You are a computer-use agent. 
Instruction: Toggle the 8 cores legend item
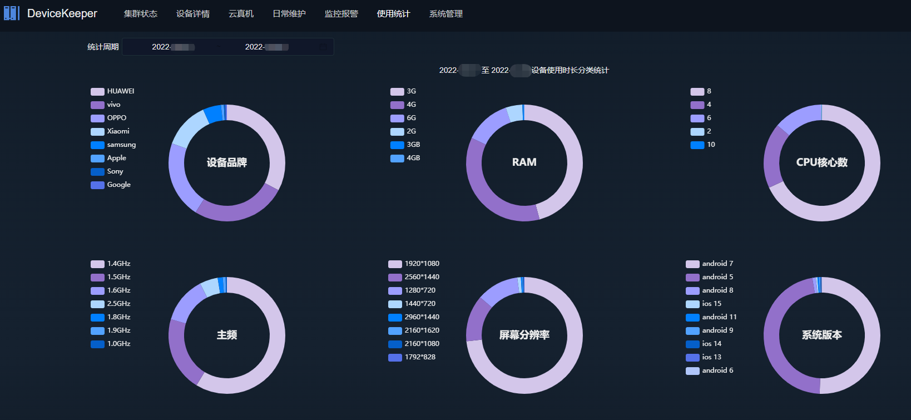tap(701, 91)
